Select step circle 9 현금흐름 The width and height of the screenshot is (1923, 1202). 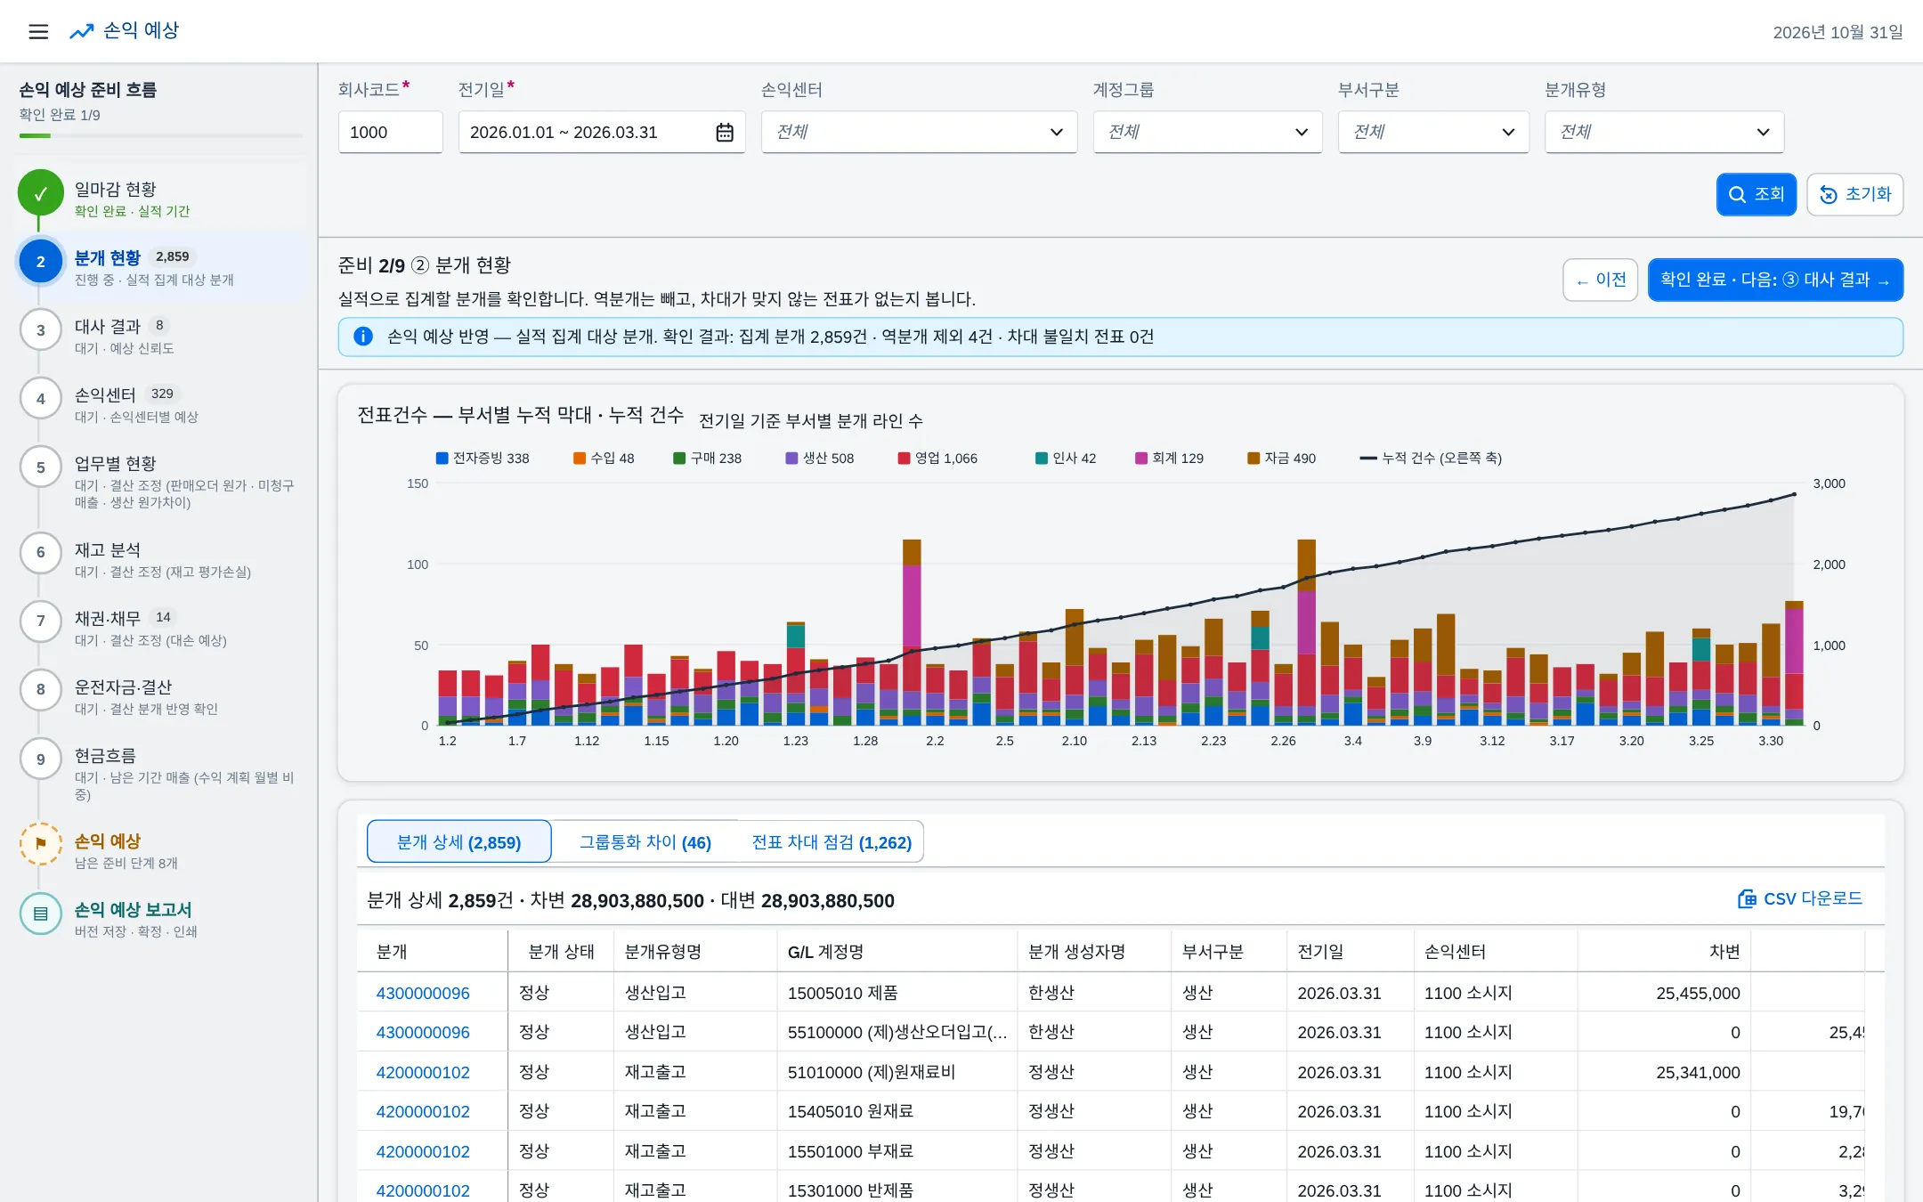(41, 759)
